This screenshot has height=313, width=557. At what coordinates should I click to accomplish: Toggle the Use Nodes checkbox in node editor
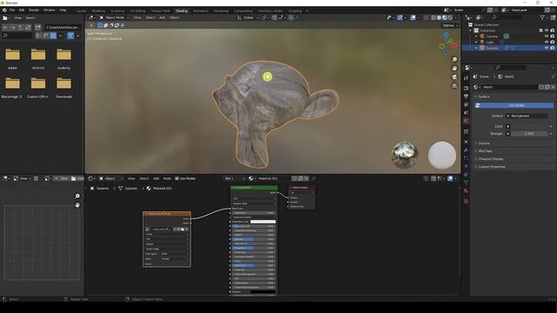(177, 178)
